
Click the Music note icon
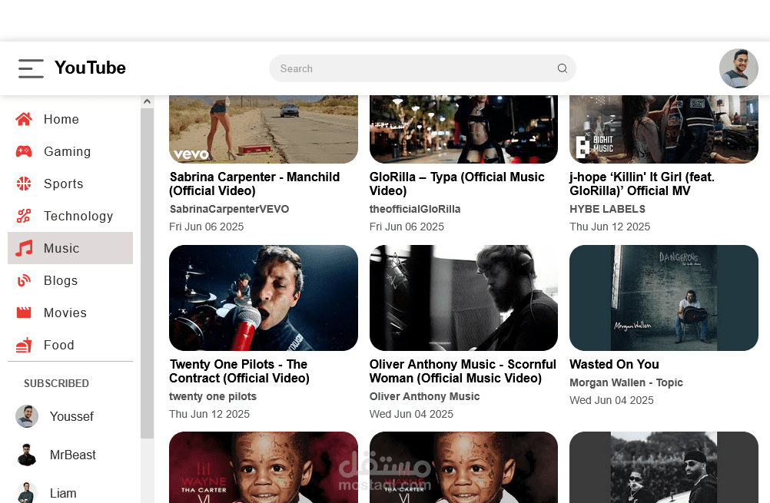[x=24, y=248]
